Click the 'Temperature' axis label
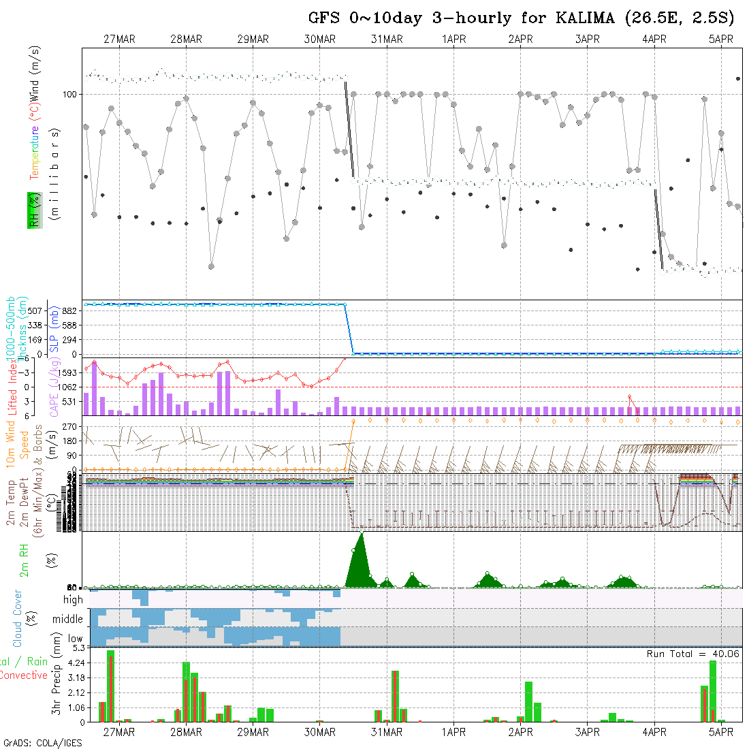Screen dimensions: 749x749 coord(35,153)
